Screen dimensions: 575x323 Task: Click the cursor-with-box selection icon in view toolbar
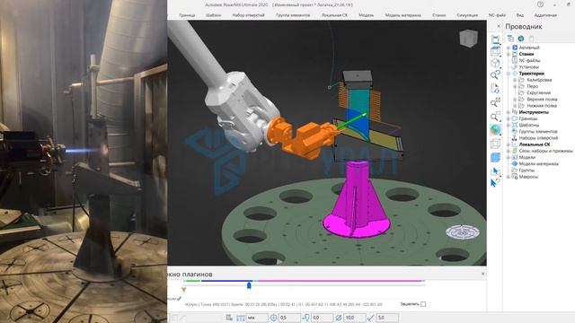tap(495, 171)
